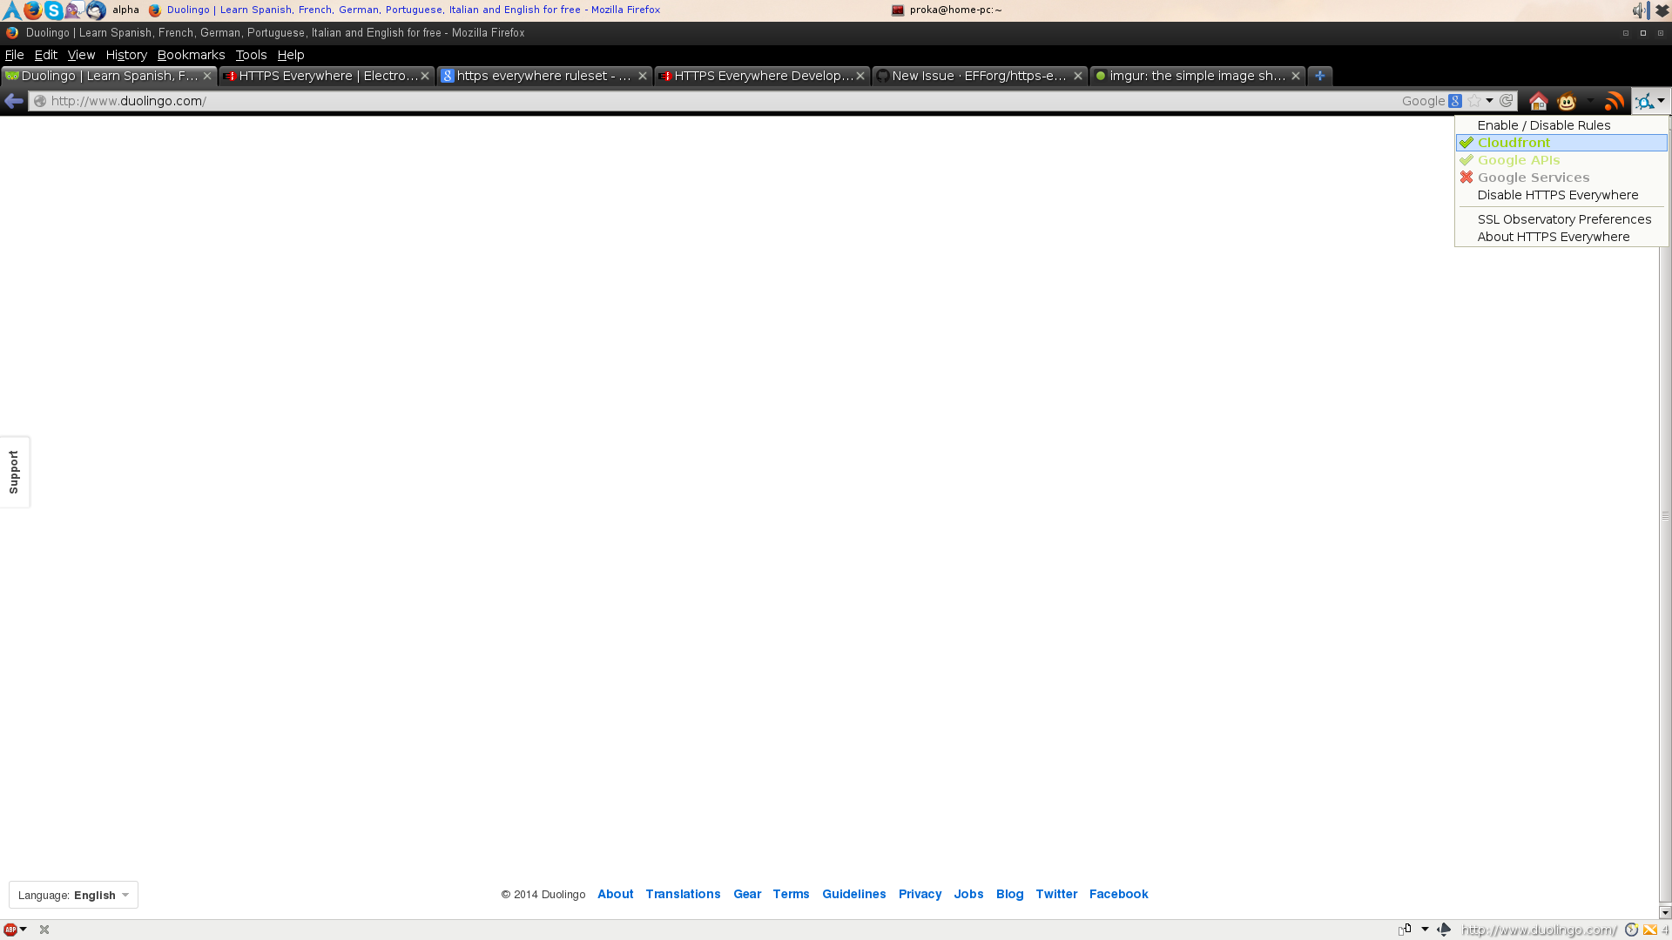This screenshot has height=940, width=1672.
Task: Click the site identity globe in address bar
Action: point(40,101)
